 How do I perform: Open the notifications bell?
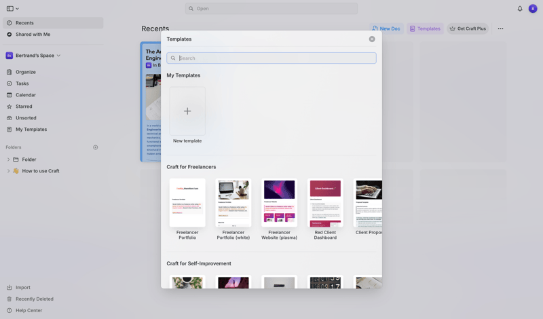click(520, 9)
